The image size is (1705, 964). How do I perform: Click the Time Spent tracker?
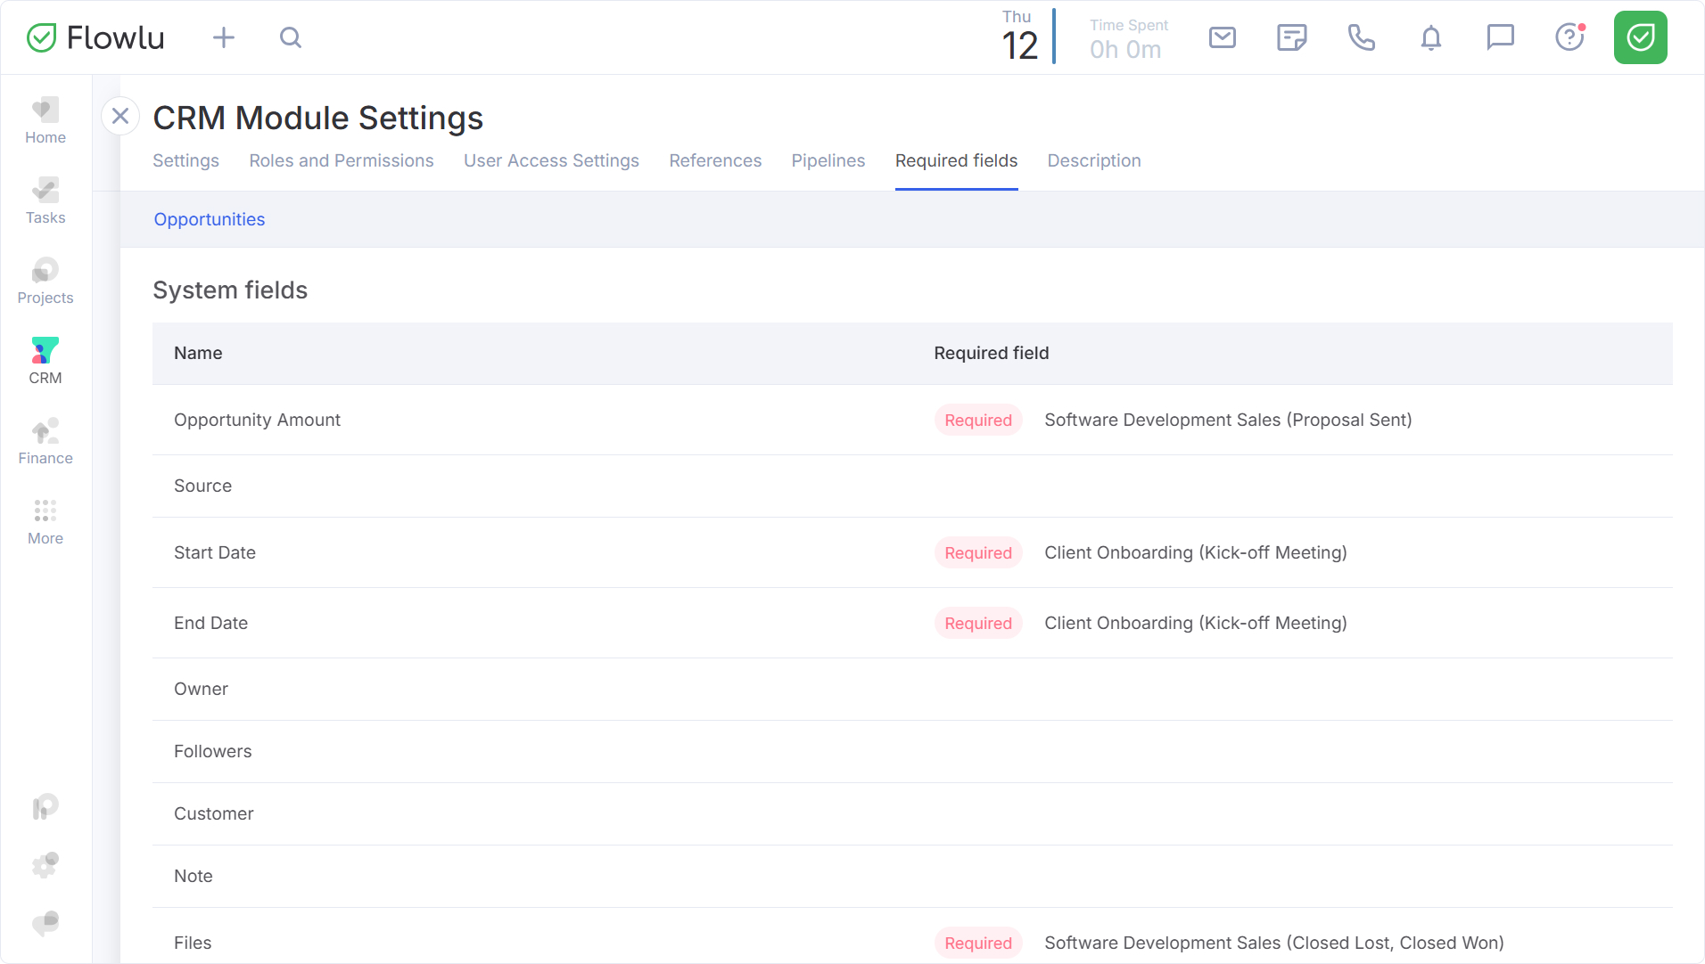[x=1127, y=38]
